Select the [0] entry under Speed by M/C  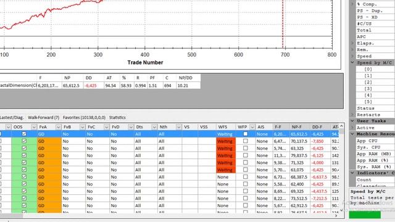click(x=368, y=69)
